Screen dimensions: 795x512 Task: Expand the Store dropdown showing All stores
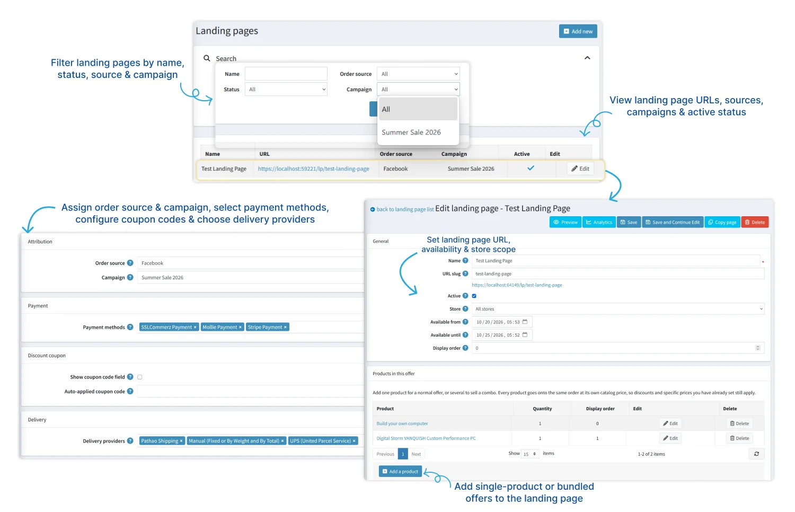pos(618,309)
